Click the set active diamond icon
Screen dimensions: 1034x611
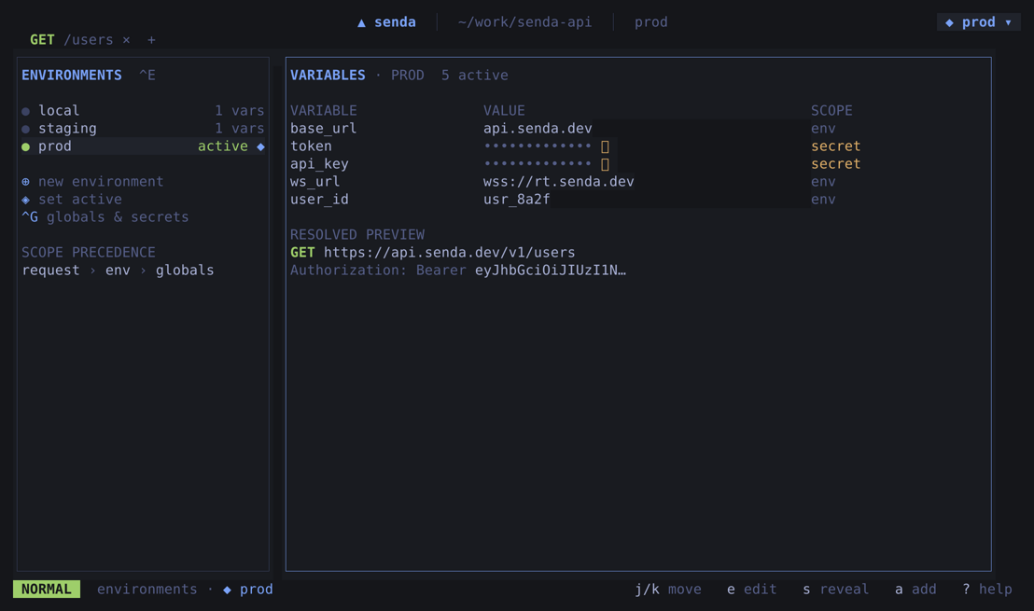(x=26, y=200)
